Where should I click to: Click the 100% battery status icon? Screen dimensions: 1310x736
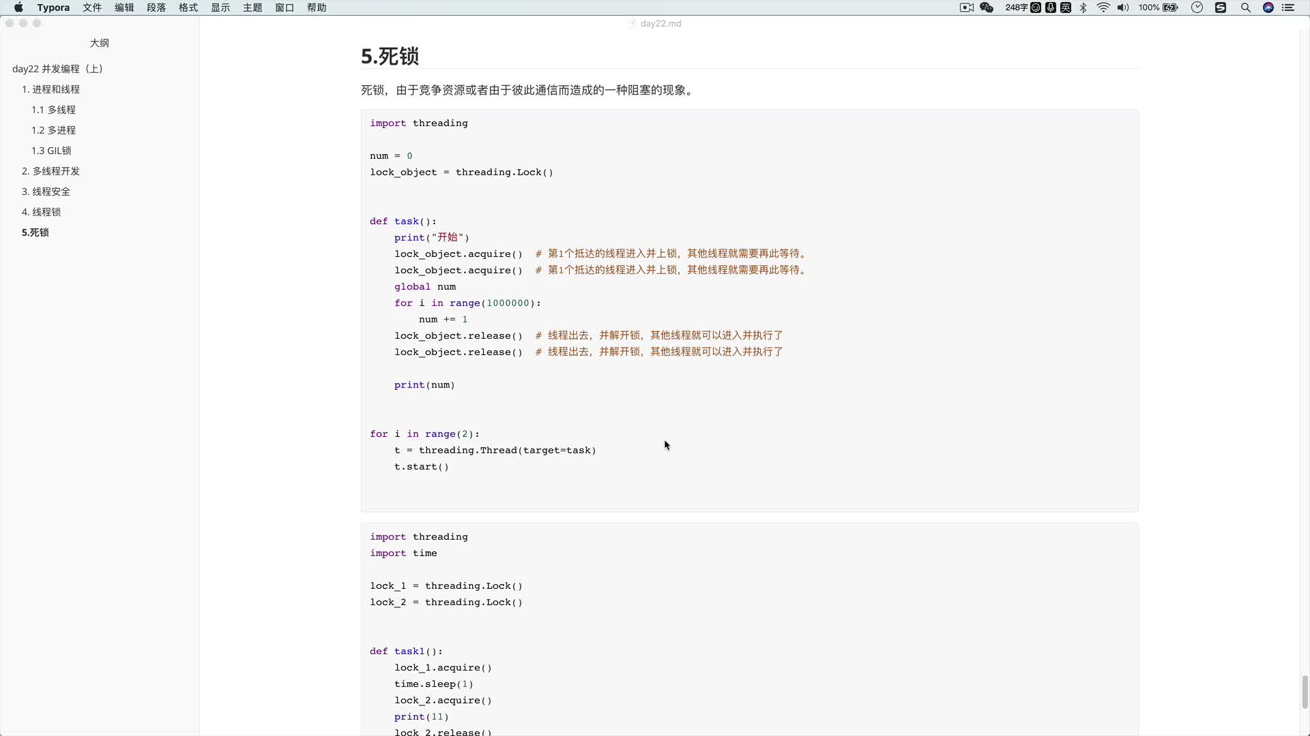1159,7
